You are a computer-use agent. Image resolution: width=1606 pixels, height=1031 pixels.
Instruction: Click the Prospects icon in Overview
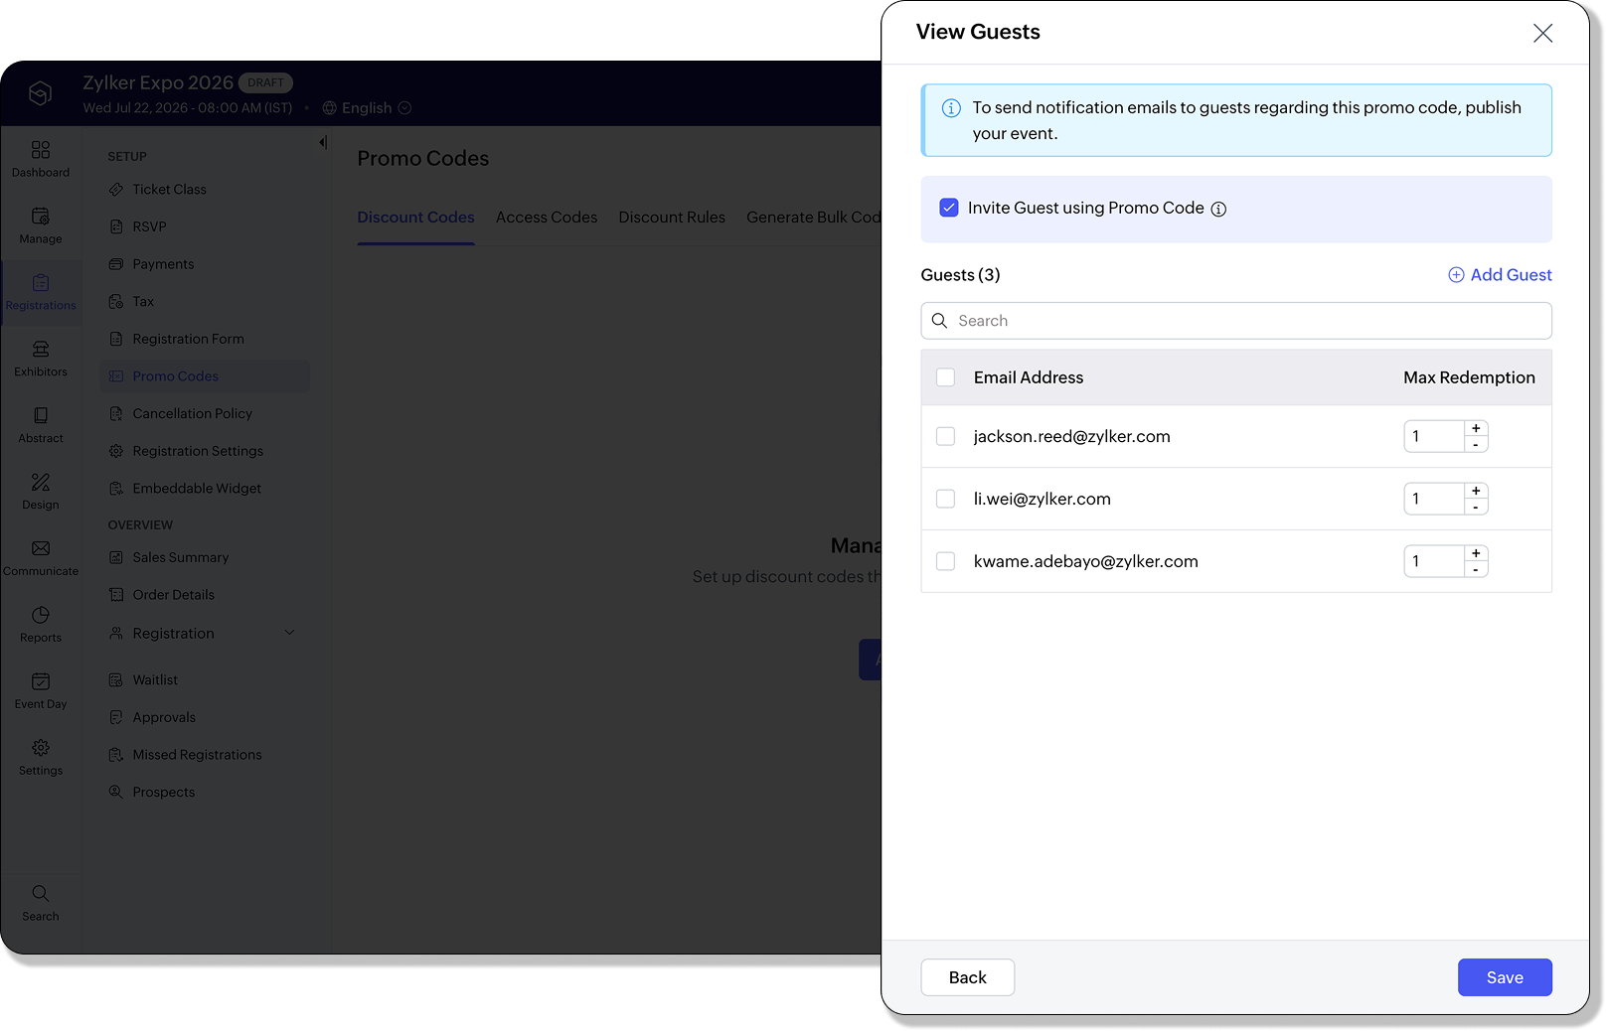[116, 792]
